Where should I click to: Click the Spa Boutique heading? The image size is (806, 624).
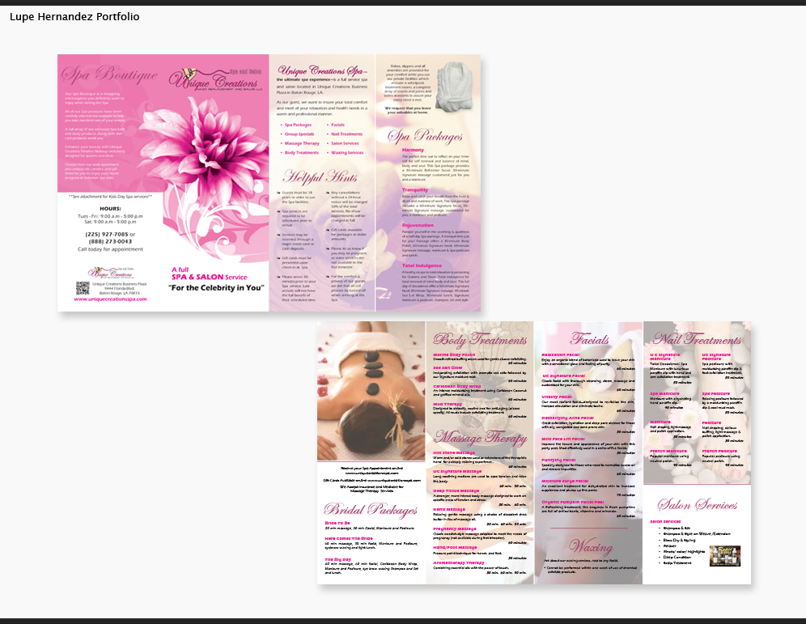click(x=109, y=74)
